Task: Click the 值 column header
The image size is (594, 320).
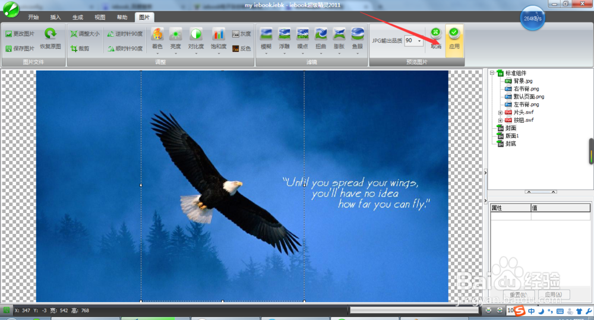Action: [x=560, y=208]
